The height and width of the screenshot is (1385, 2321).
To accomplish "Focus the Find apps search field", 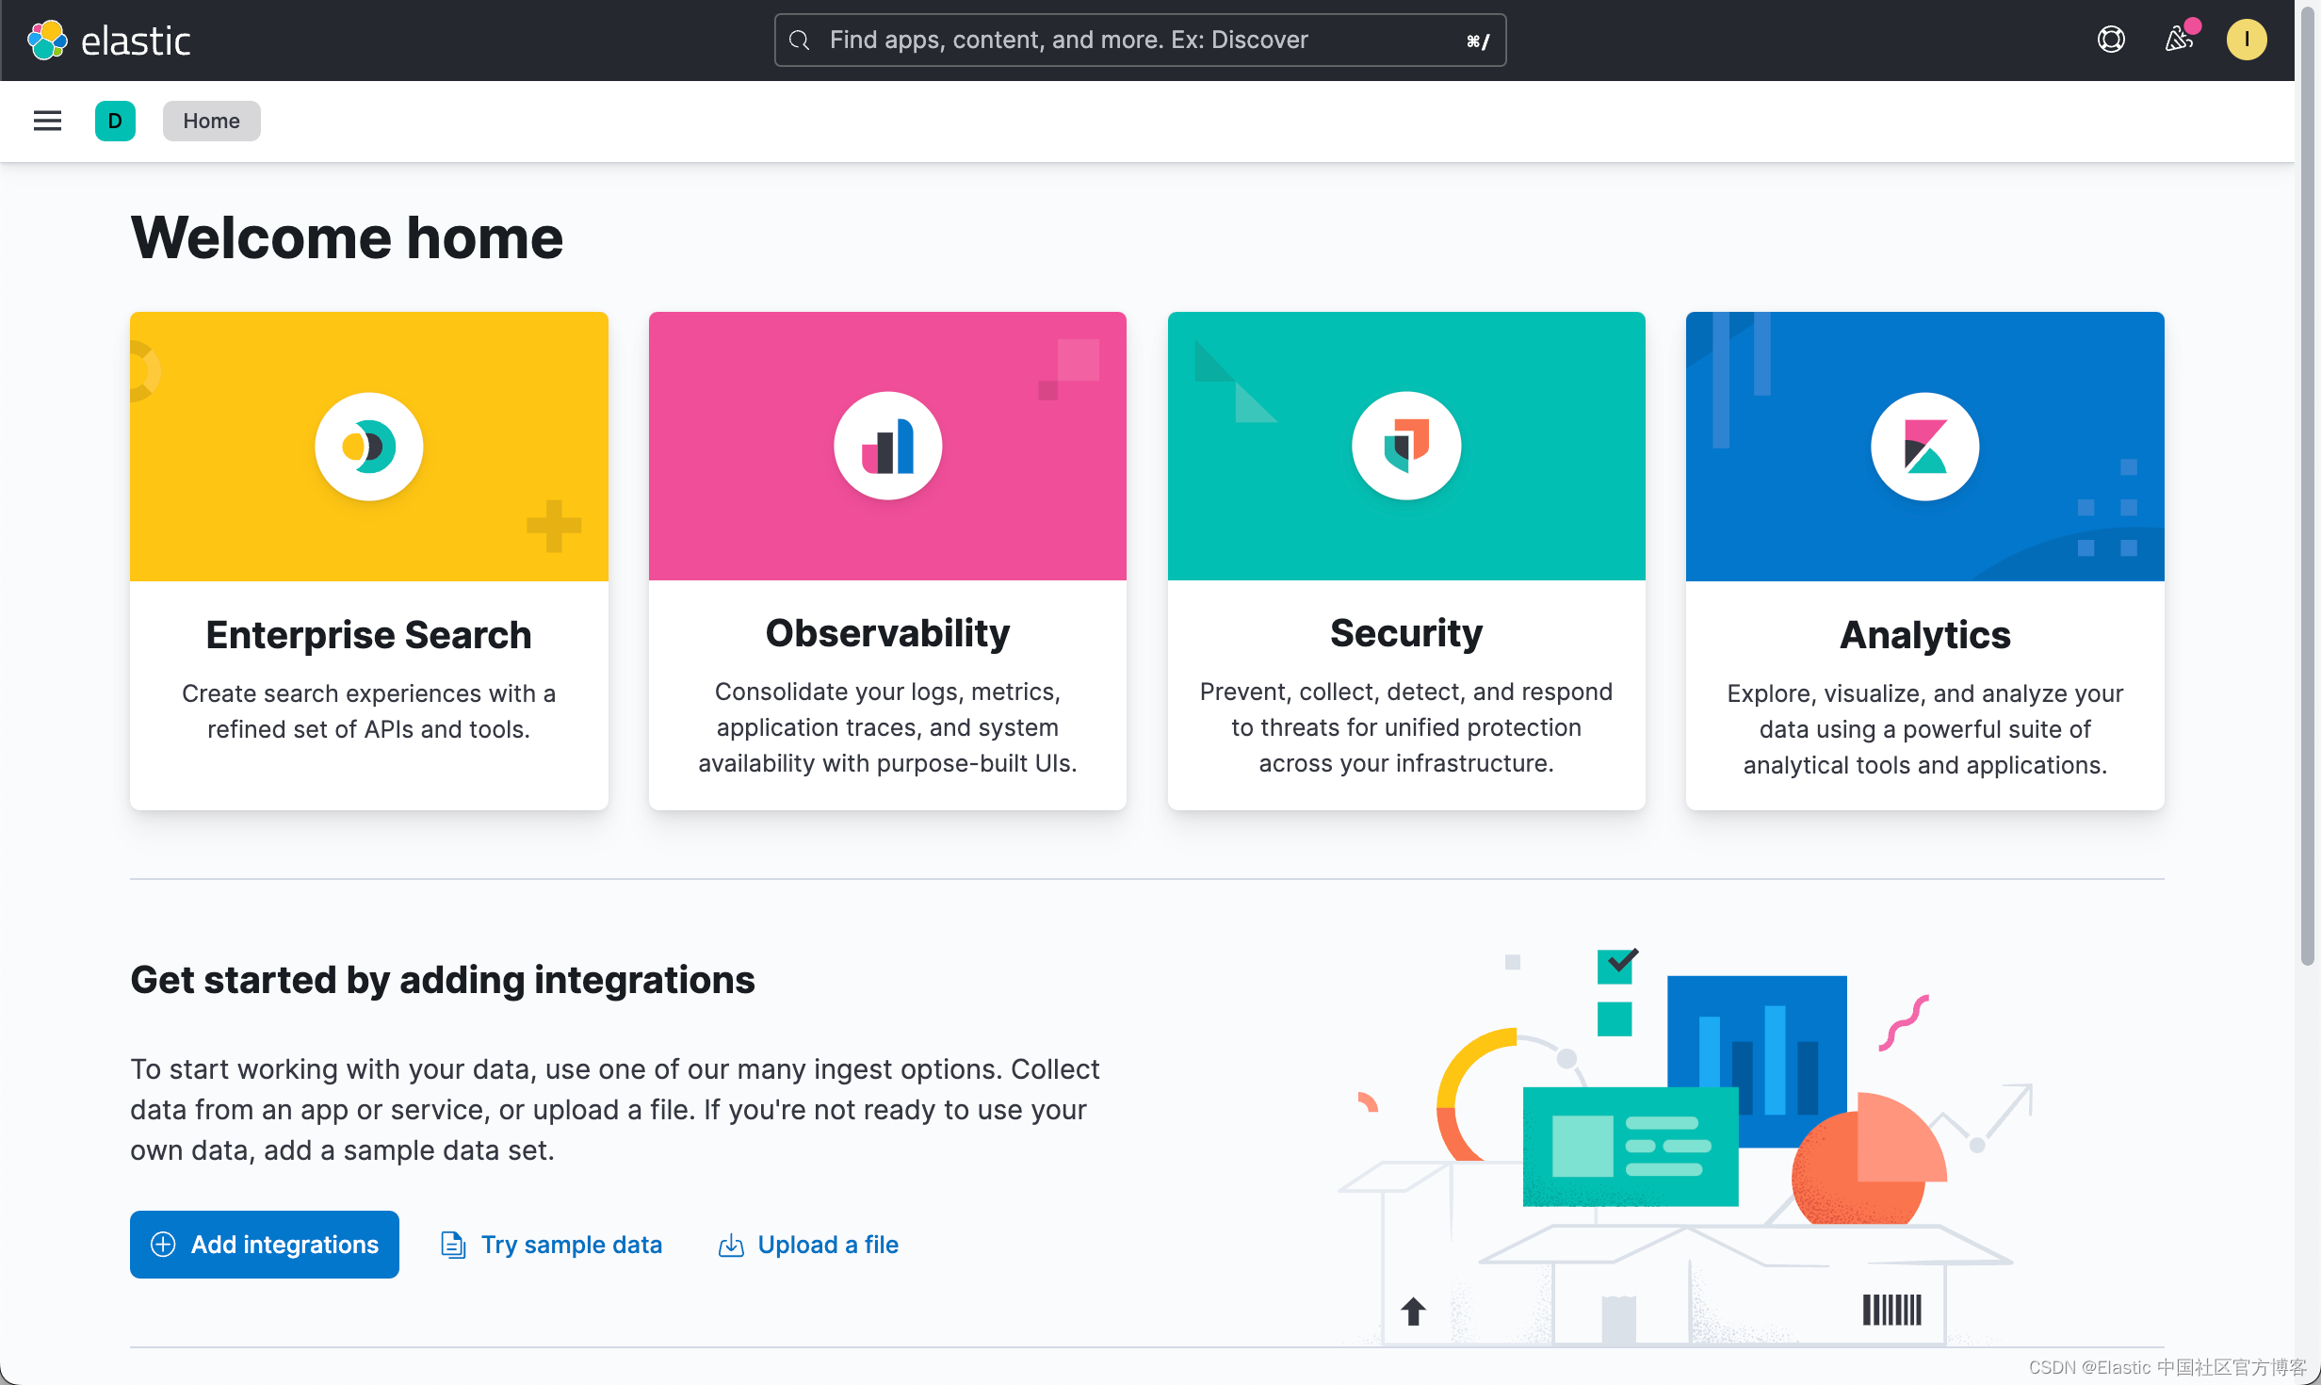I will [x=1140, y=40].
